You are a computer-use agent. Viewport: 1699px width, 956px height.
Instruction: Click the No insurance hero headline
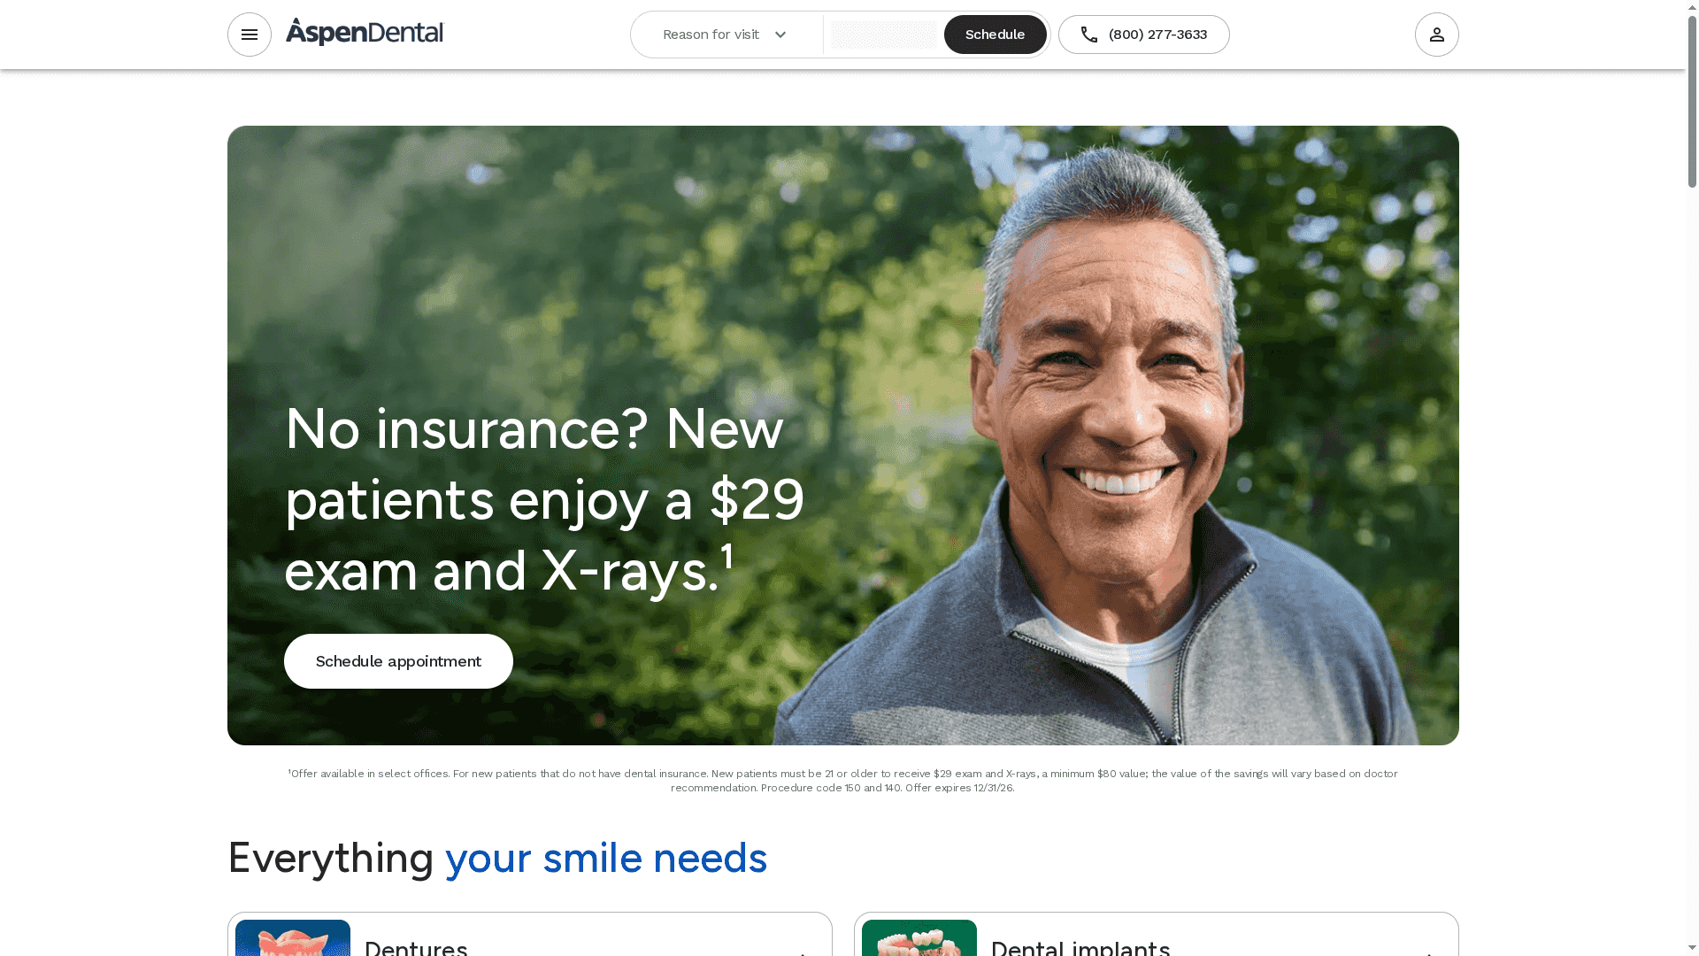(x=544, y=499)
